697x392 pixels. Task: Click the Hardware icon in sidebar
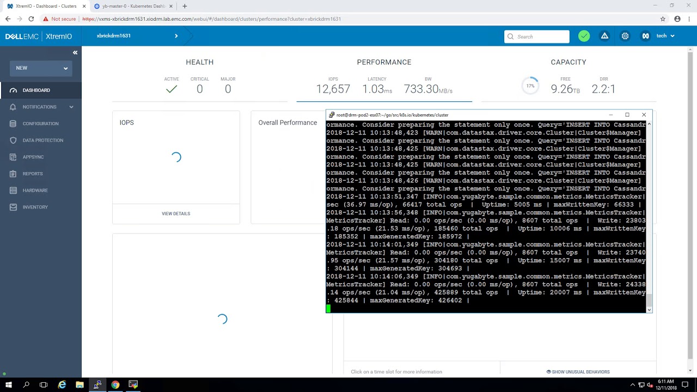tap(13, 191)
